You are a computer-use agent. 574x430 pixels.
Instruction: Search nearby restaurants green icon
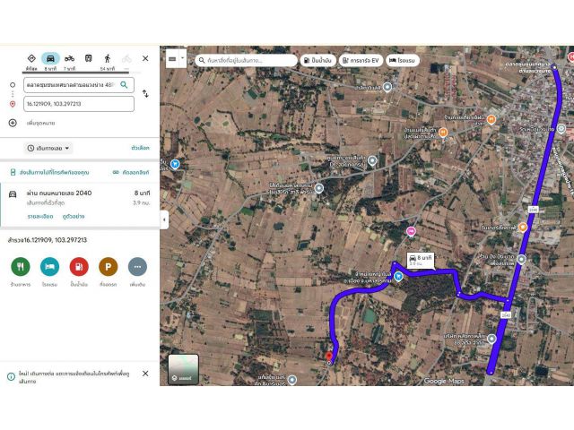21,267
